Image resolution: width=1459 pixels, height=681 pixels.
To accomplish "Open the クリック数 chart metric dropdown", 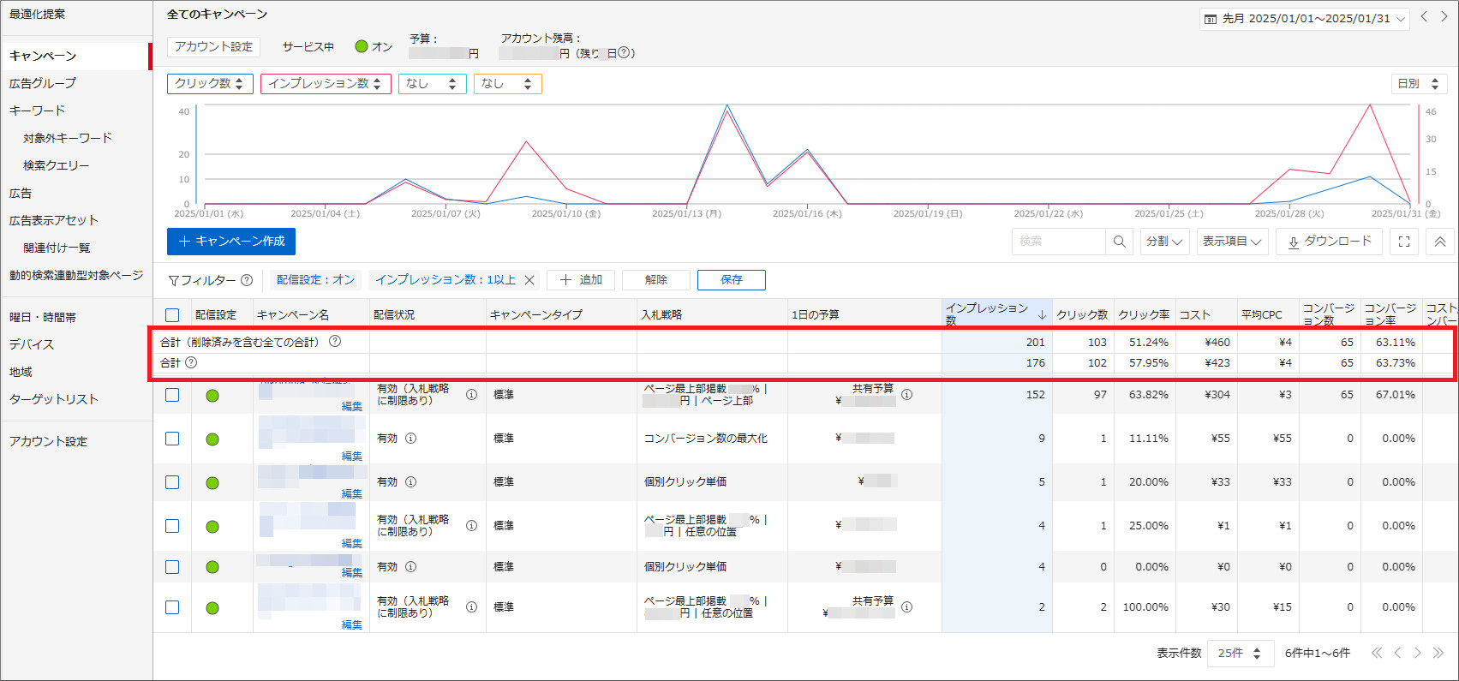I will click(x=210, y=84).
